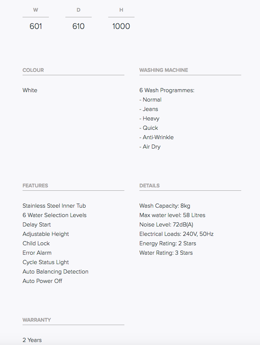
Task: Click the Noise Level: 72dB(A) line
Action: click(166, 225)
